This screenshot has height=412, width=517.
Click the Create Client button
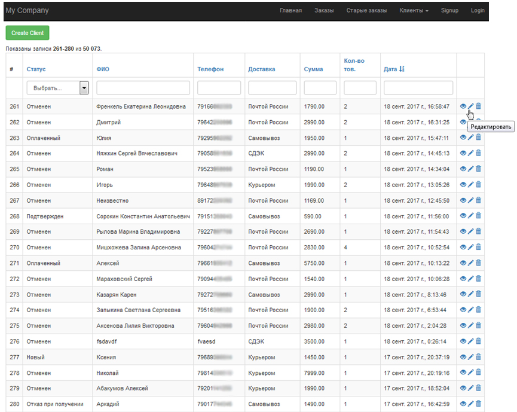[27, 33]
